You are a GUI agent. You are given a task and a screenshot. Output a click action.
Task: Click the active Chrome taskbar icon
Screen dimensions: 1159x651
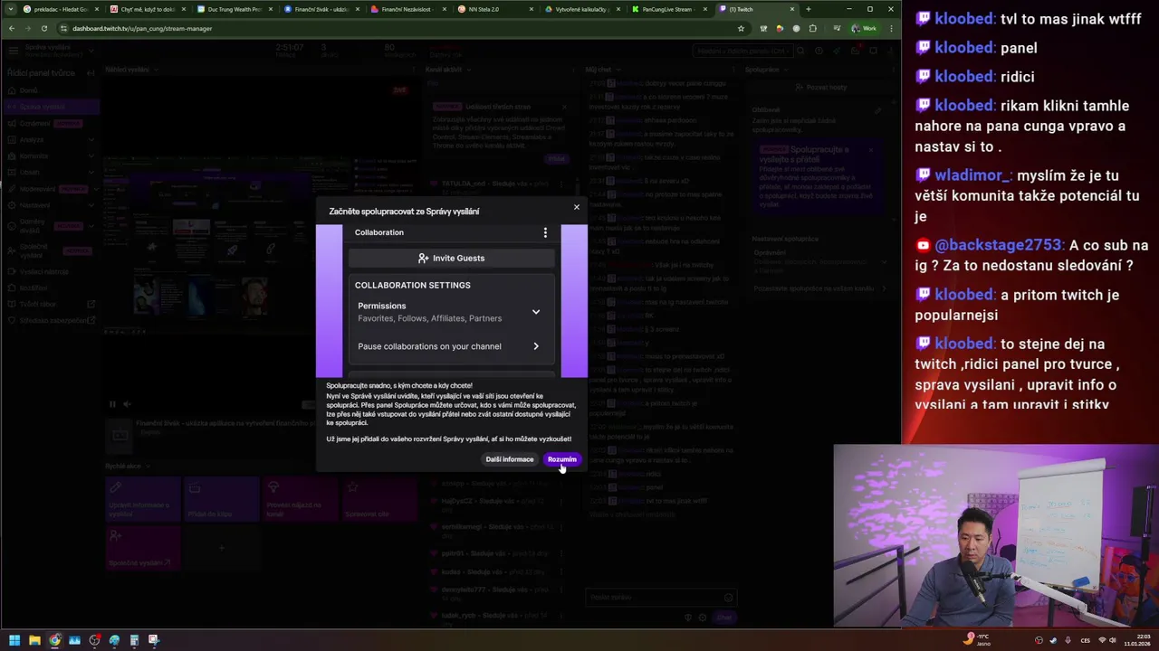tap(54, 640)
